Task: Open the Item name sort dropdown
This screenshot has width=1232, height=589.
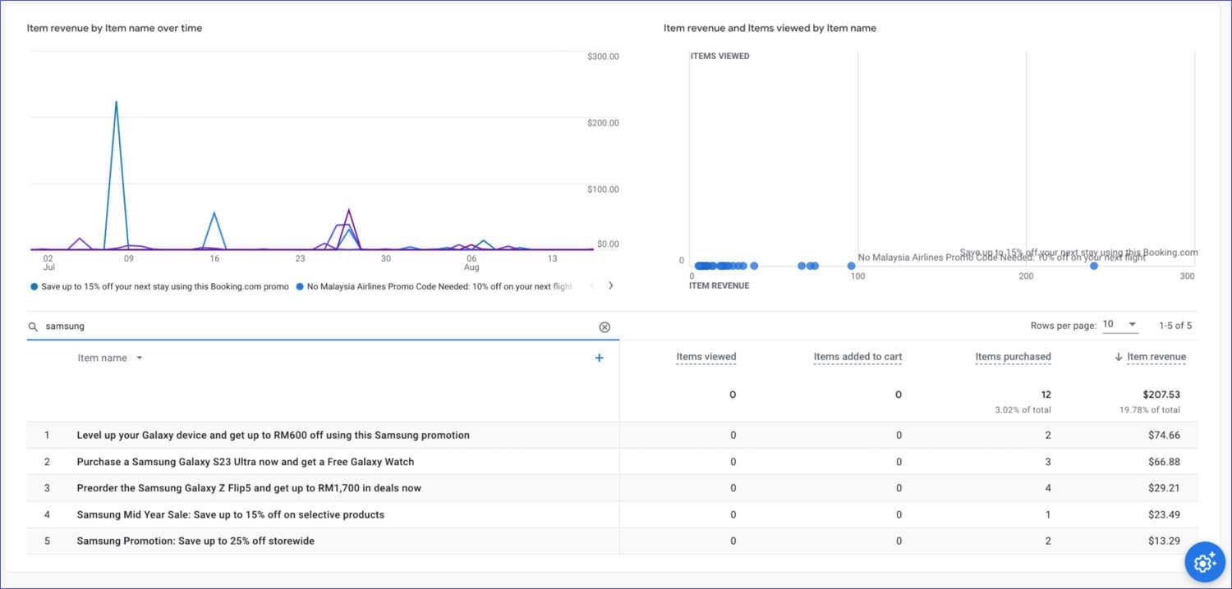Action: click(x=139, y=358)
